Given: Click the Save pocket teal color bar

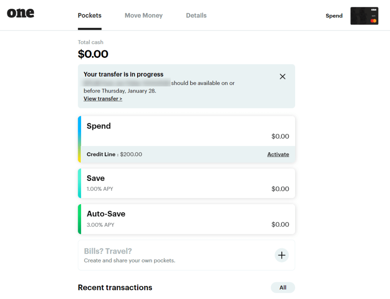Looking at the screenshot, I should pyautogui.click(x=80, y=183).
